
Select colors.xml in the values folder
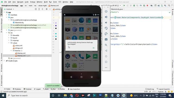point(17,45)
